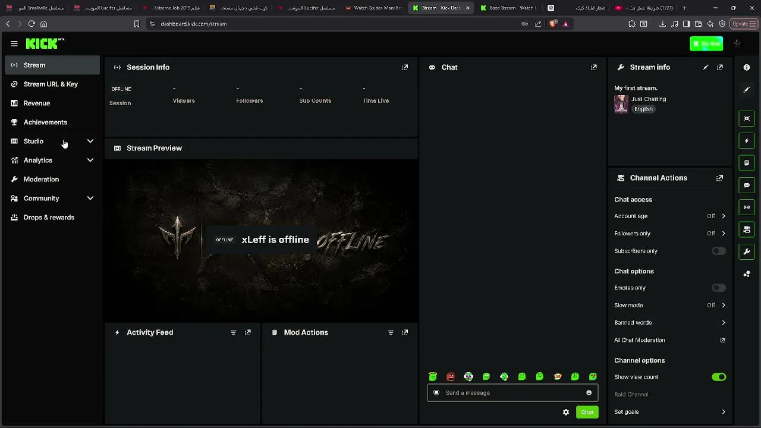
Task: Toggle the mod actions document icon
Action: [x=747, y=163]
